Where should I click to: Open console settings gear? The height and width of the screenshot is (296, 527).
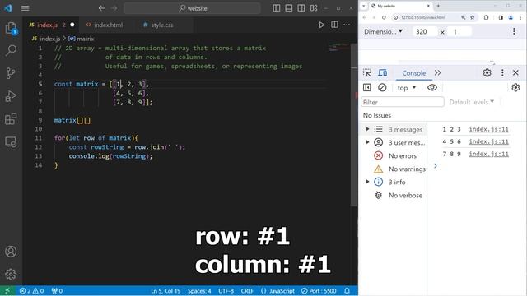[515, 88]
